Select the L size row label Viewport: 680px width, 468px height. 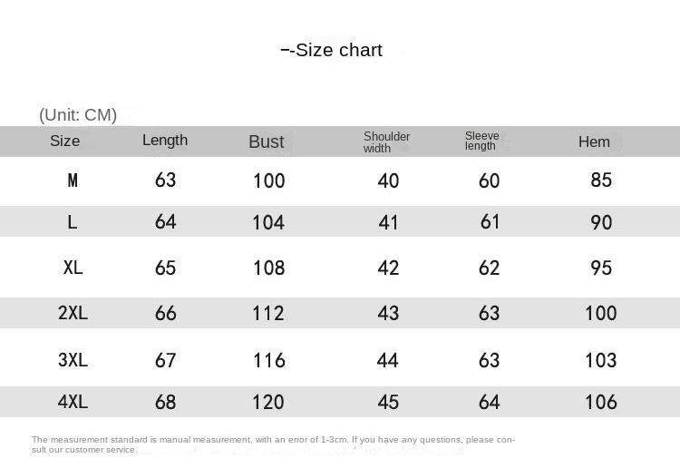click(73, 221)
